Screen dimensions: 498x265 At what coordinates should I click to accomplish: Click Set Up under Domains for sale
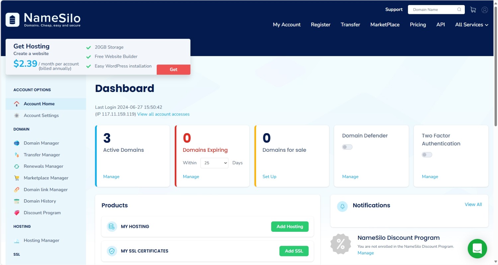pyautogui.click(x=269, y=177)
